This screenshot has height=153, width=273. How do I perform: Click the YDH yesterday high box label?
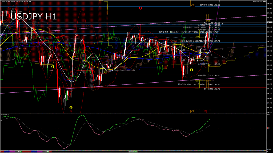[x=197, y=37]
